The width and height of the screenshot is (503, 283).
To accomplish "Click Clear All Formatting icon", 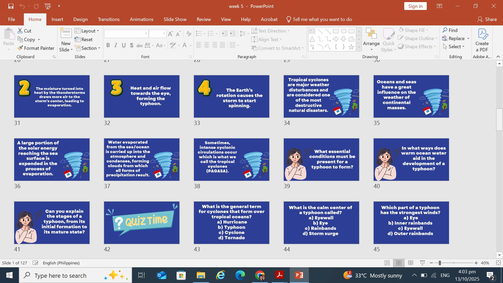I will pos(189,34).
